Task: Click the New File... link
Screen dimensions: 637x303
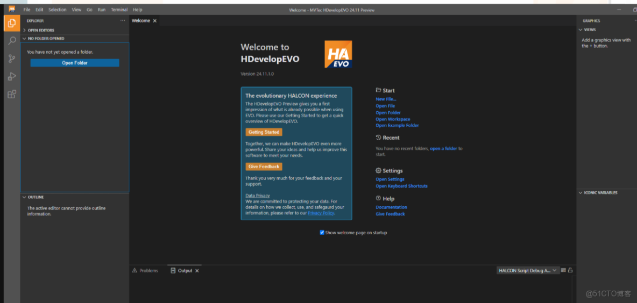Action: coord(386,99)
